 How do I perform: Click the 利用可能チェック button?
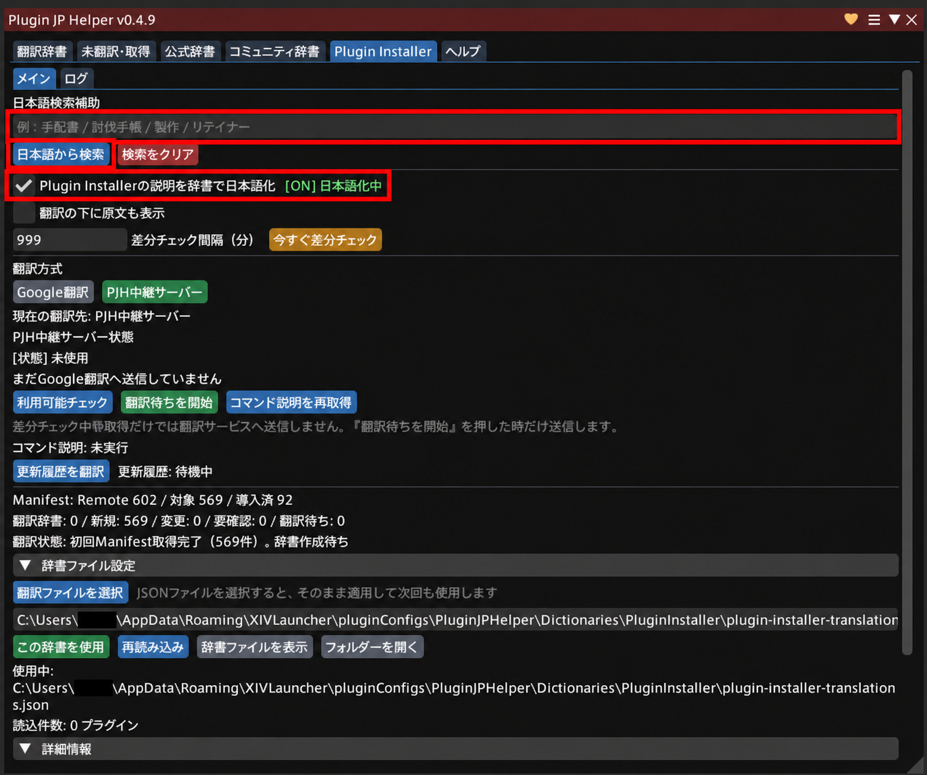(x=63, y=403)
